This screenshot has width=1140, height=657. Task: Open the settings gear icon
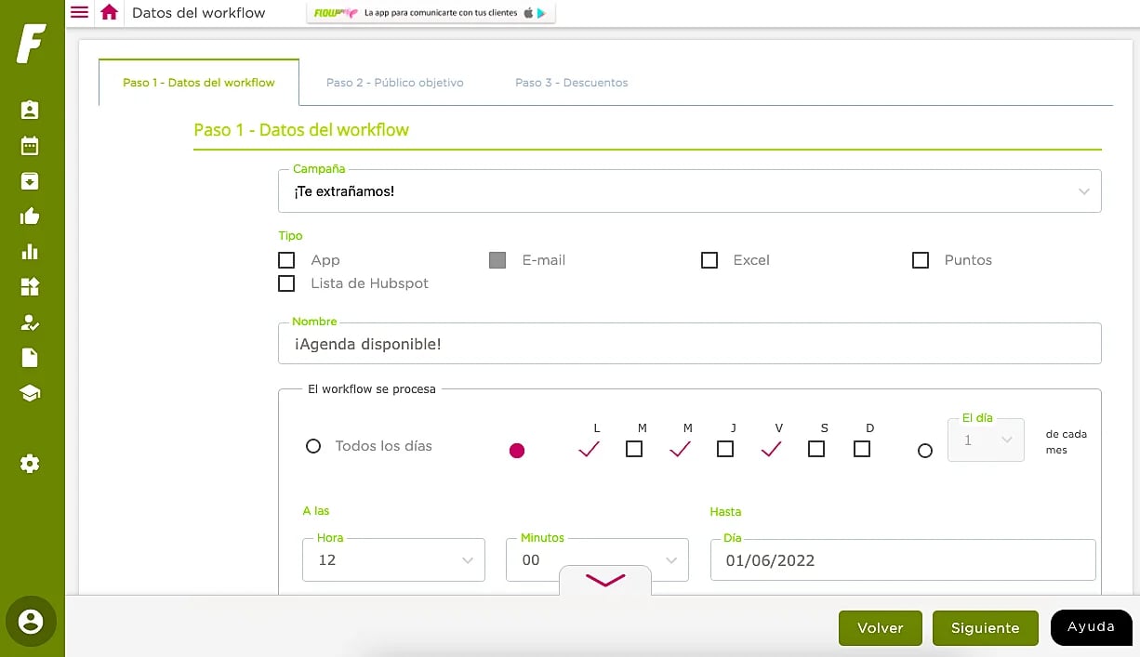tap(30, 464)
